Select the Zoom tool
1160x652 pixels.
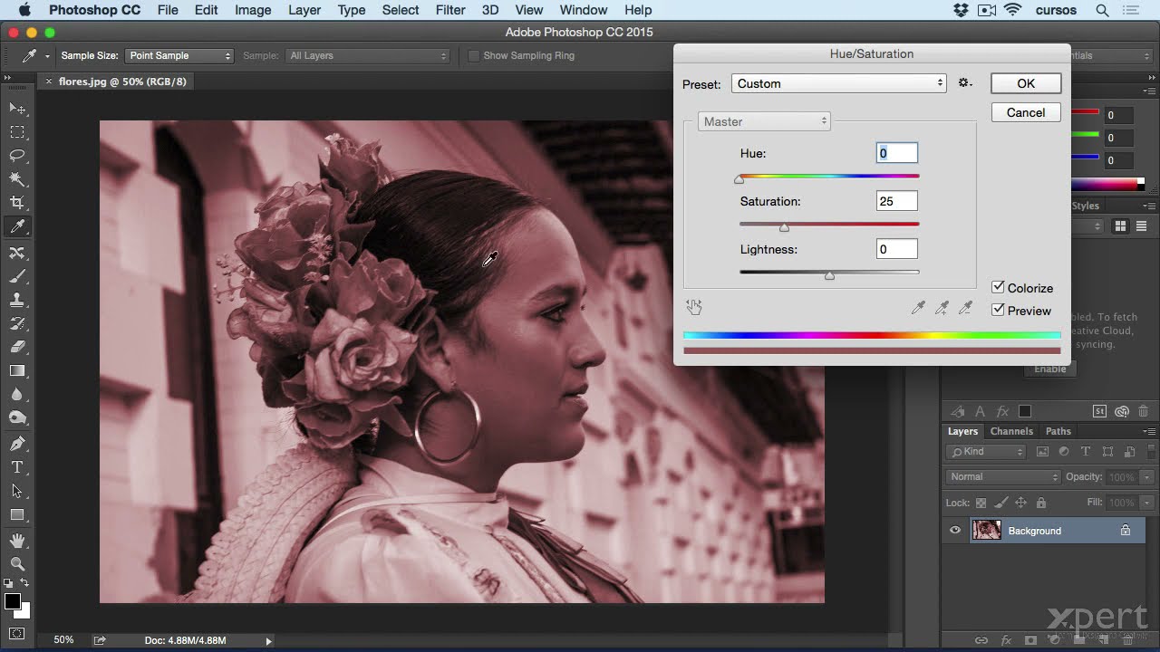[x=17, y=564]
